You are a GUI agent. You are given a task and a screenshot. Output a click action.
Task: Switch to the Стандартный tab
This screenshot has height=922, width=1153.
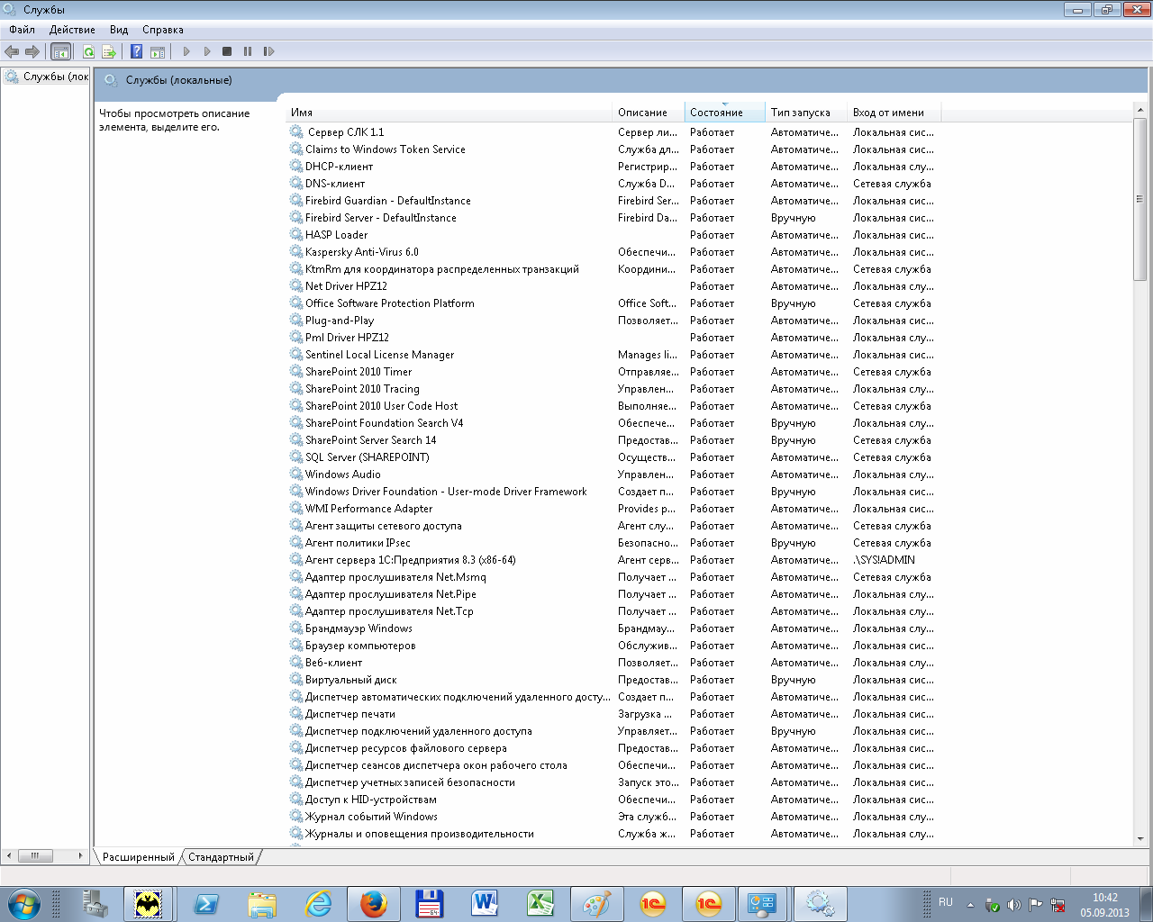pos(221,857)
